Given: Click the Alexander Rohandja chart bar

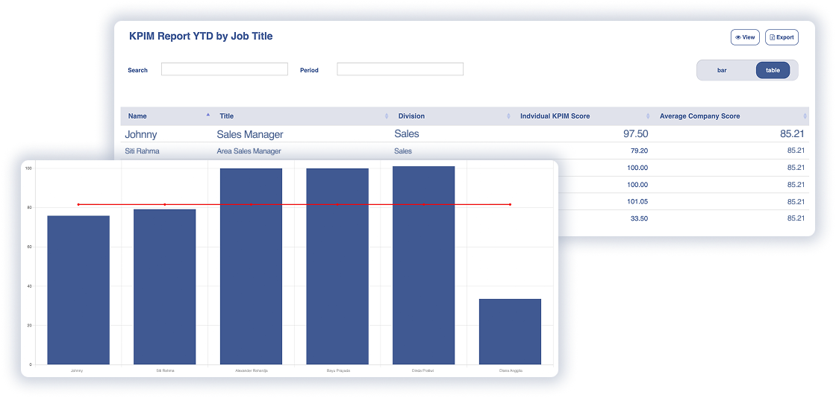Looking at the screenshot, I should (x=251, y=267).
